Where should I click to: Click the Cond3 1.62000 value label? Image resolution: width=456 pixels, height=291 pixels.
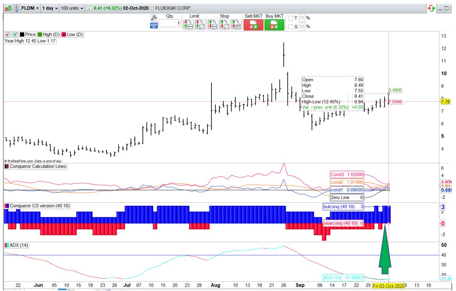pyautogui.click(x=347, y=175)
